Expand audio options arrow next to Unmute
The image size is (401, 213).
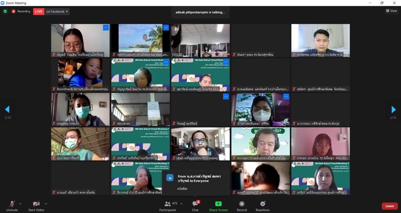20,204
